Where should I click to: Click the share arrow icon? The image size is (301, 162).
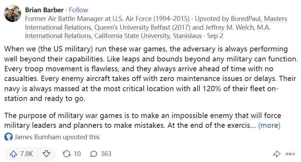pos(276,154)
